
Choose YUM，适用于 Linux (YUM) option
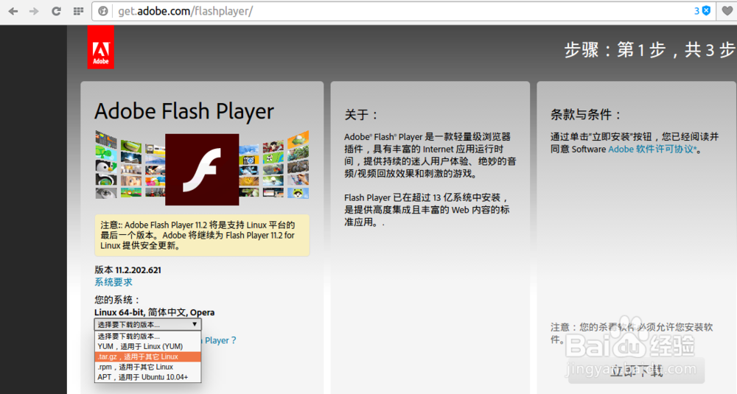[x=147, y=347]
